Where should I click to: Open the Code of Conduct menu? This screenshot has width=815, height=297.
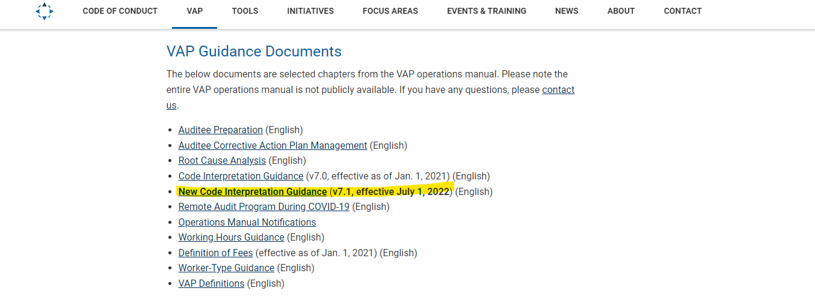120,11
